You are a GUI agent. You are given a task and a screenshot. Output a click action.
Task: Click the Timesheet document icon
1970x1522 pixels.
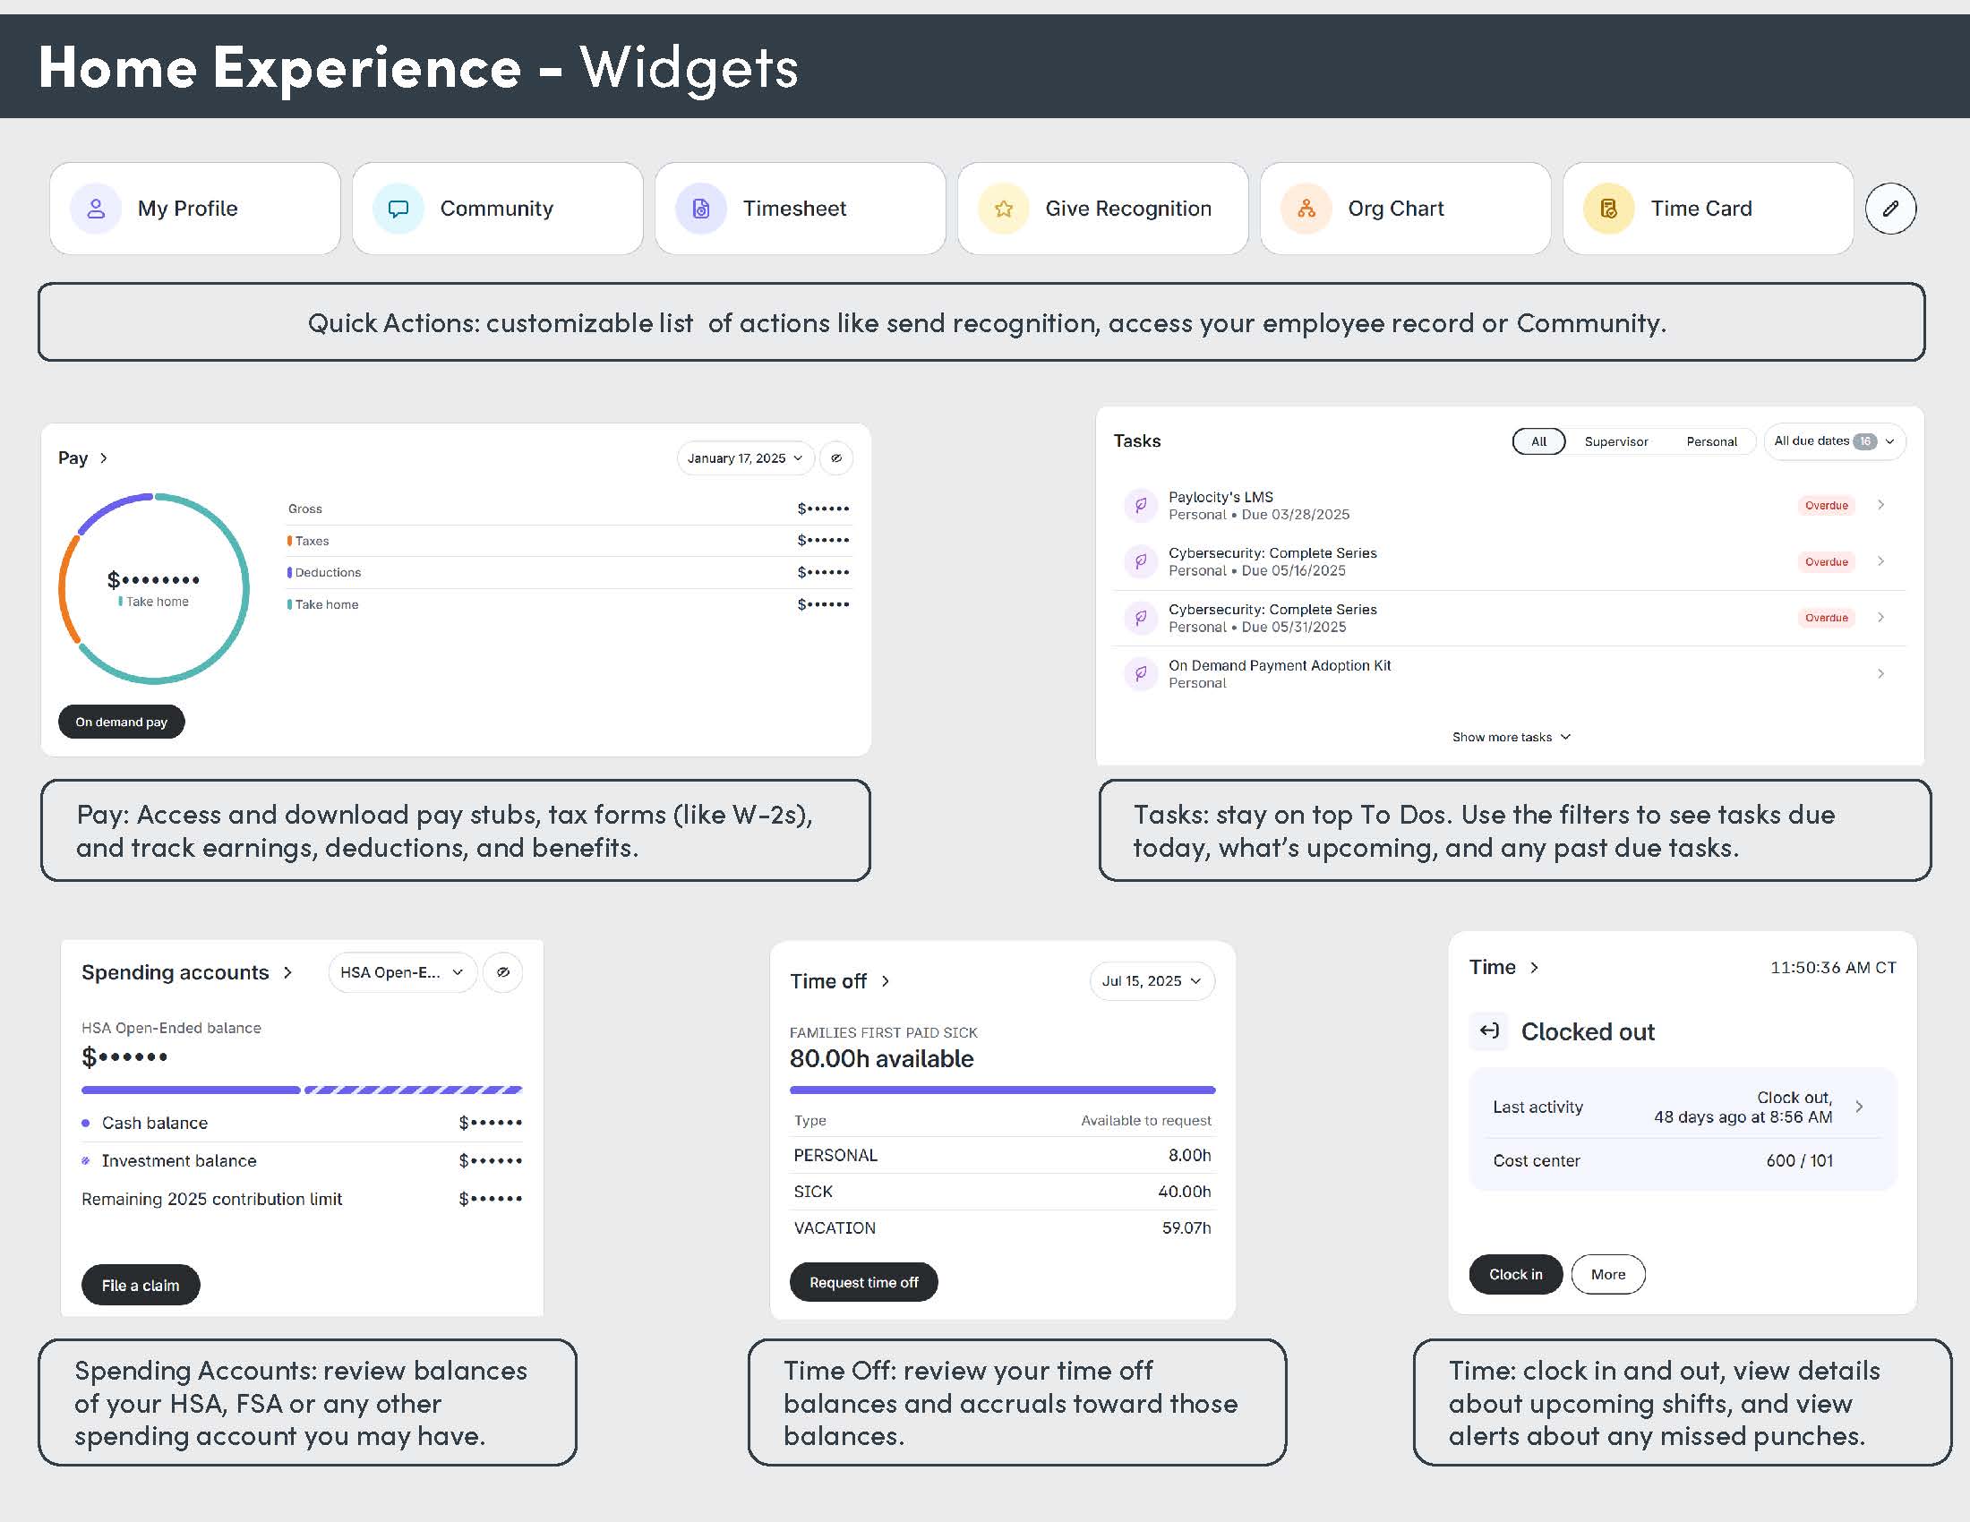click(x=701, y=209)
